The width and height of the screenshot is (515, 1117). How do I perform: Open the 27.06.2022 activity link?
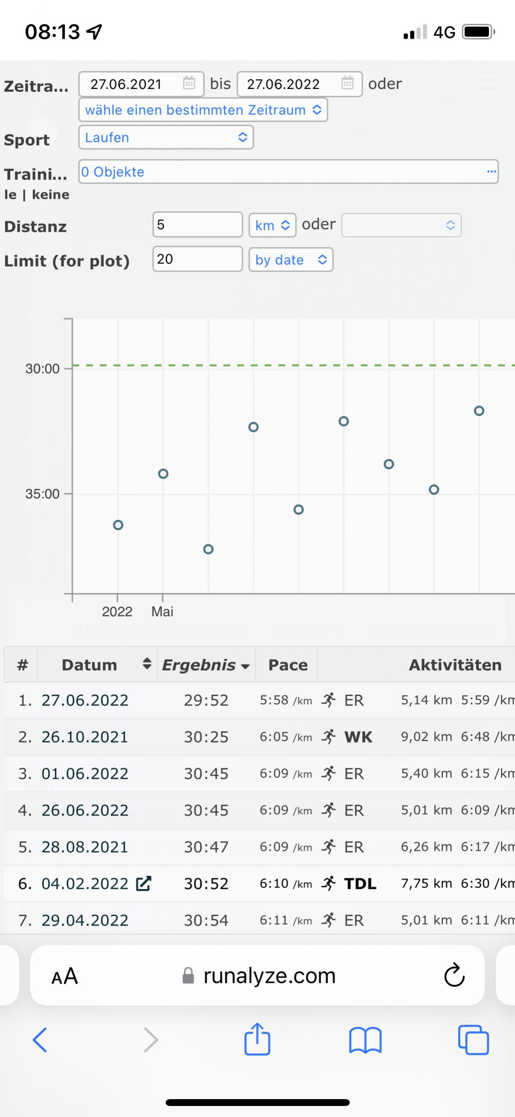pos(85,700)
